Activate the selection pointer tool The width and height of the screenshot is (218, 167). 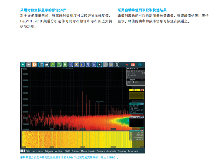point(100,65)
